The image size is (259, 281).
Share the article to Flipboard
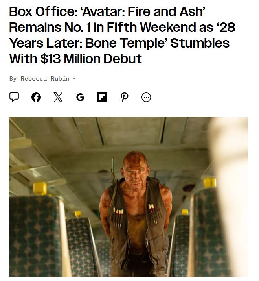click(102, 97)
